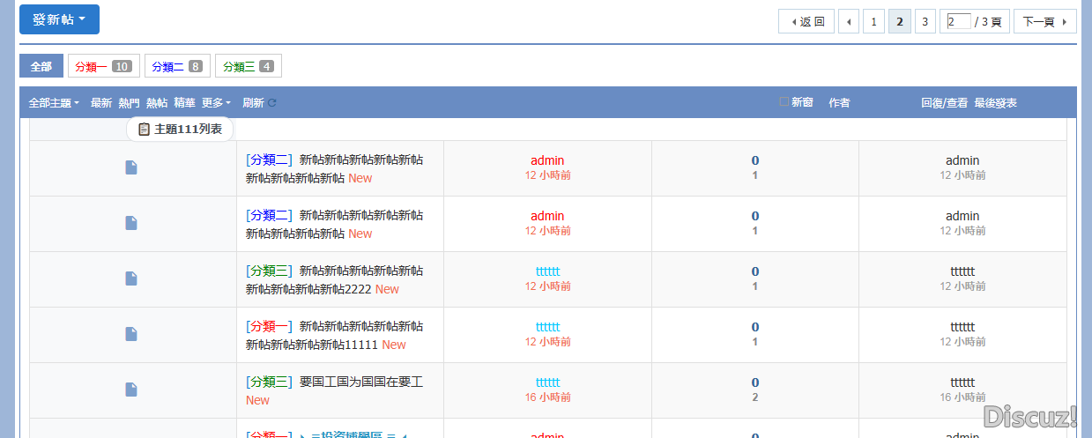Sort by 回復/查看 column header
Screen dimensions: 1092x438
click(945, 103)
